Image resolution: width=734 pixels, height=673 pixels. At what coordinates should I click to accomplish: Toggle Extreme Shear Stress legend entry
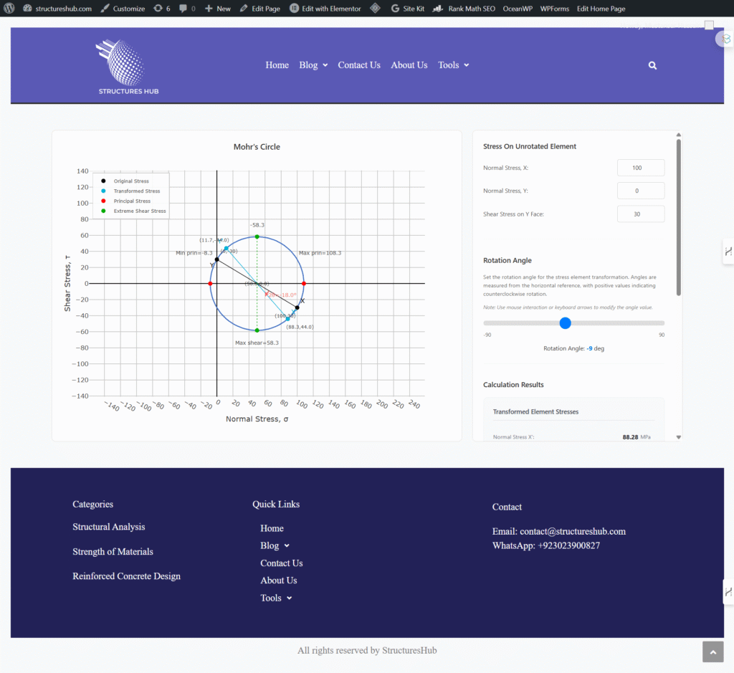(x=139, y=211)
